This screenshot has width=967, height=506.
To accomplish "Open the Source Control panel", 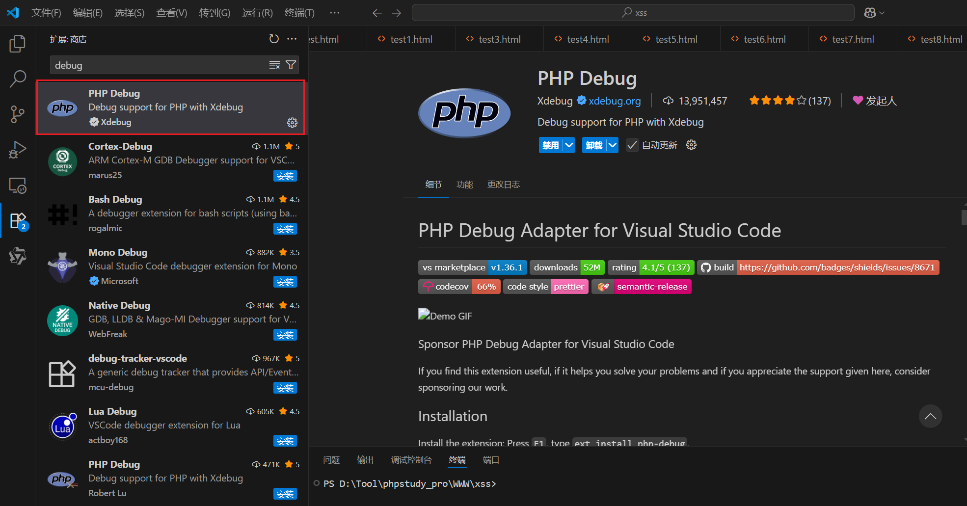I will point(18,114).
